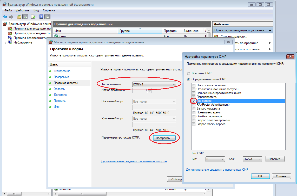Collapse the Actions section header arrow
297x196 pixels.
270,30
